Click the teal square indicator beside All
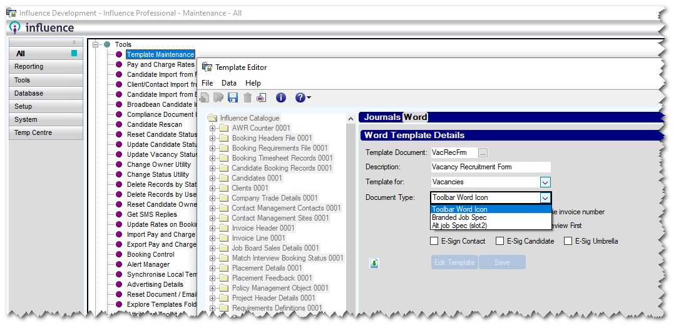Screen dimensions: 676x328 click(74, 53)
